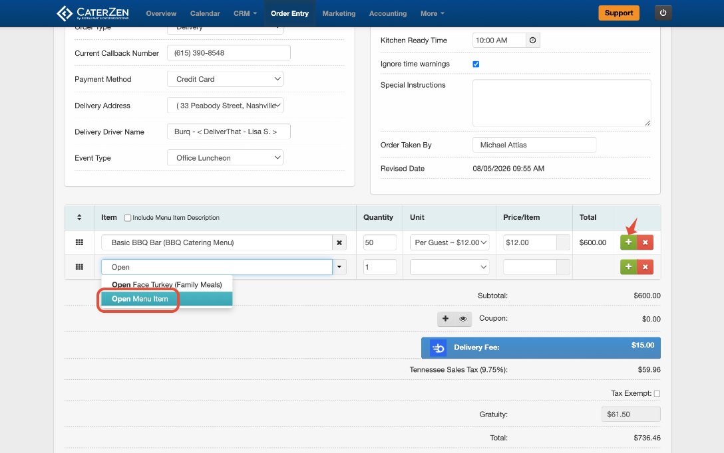
Task: Open the Kitchen Ready Time clock picker
Action: point(532,41)
